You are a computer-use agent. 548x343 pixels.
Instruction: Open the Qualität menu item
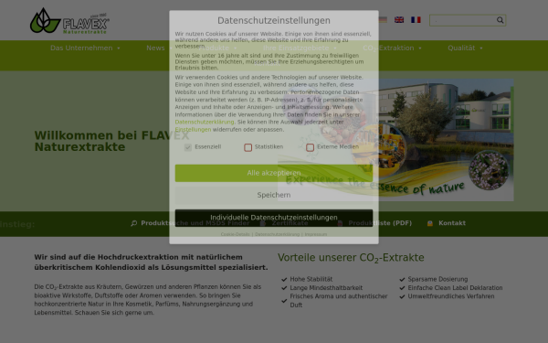(x=461, y=48)
